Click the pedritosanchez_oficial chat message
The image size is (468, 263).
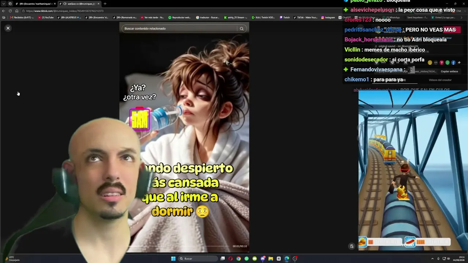pyautogui.click(x=400, y=30)
